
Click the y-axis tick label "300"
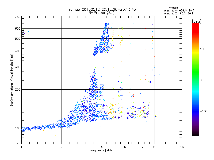point(18,67)
